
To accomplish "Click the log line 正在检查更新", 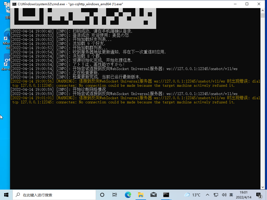I will (x=55, y=73).
